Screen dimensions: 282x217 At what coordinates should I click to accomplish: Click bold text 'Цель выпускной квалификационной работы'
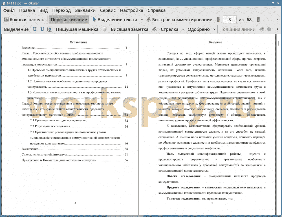pos(203,154)
